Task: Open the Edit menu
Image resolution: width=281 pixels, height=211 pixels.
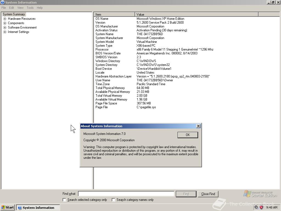Action: (12, 8)
